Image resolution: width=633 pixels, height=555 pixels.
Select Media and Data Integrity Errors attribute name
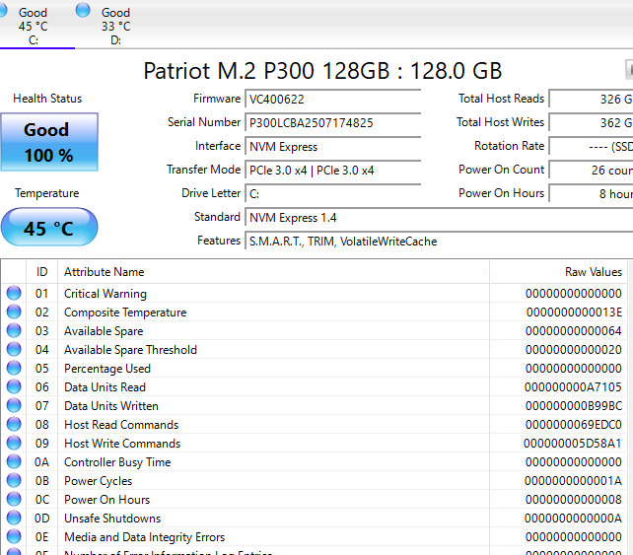pyautogui.click(x=145, y=537)
